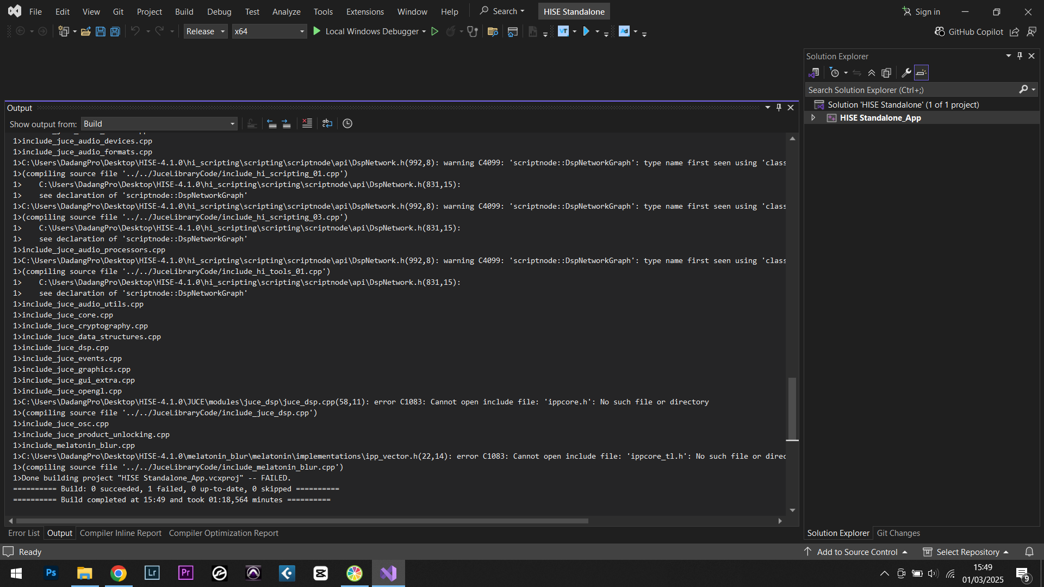Clear all text in Output window

[x=307, y=124]
